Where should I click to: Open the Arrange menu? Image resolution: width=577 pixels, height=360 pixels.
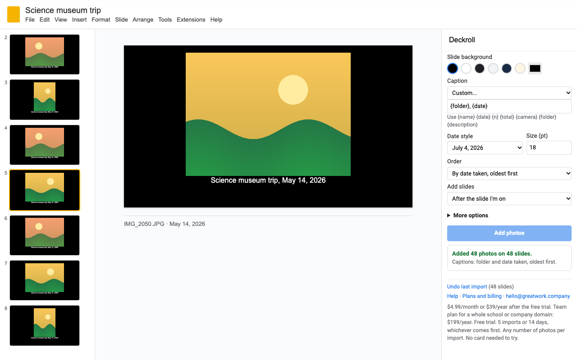(x=143, y=20)
